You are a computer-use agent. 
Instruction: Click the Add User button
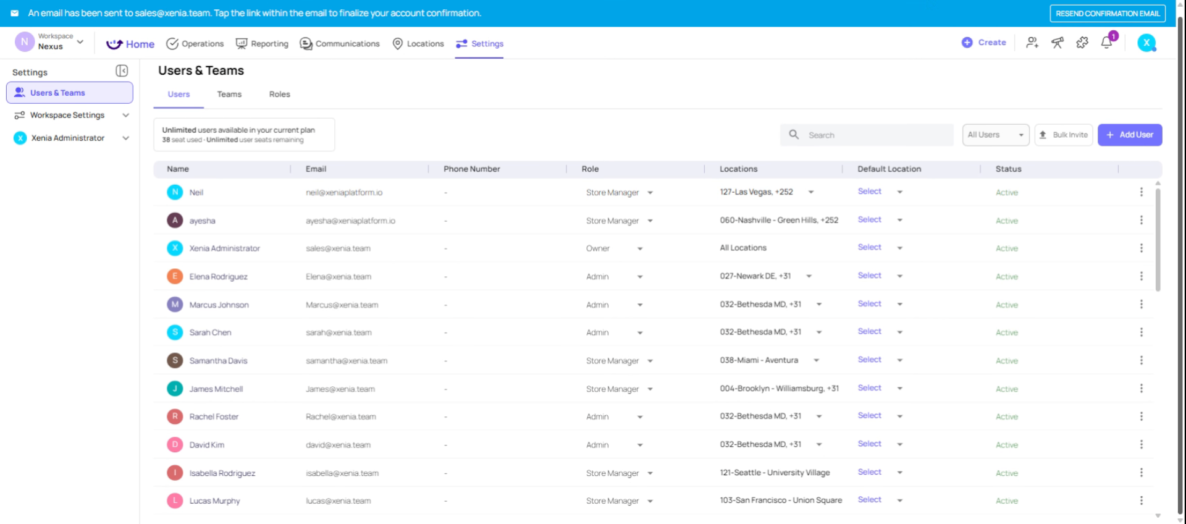[x=1129, y=135]
